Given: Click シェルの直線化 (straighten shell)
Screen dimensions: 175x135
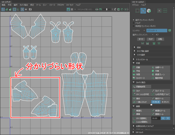Looking at the screenshot, I should coord(142,122).
